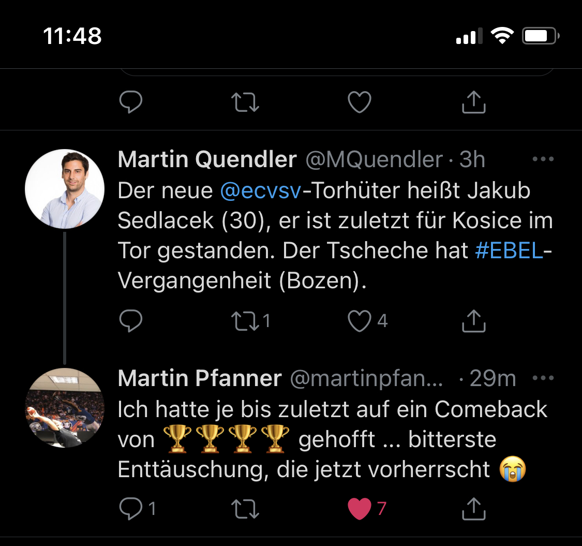Like the topmost partially visible tweet
This screenshot has height=546, width=582.
[x=359, y=102]
